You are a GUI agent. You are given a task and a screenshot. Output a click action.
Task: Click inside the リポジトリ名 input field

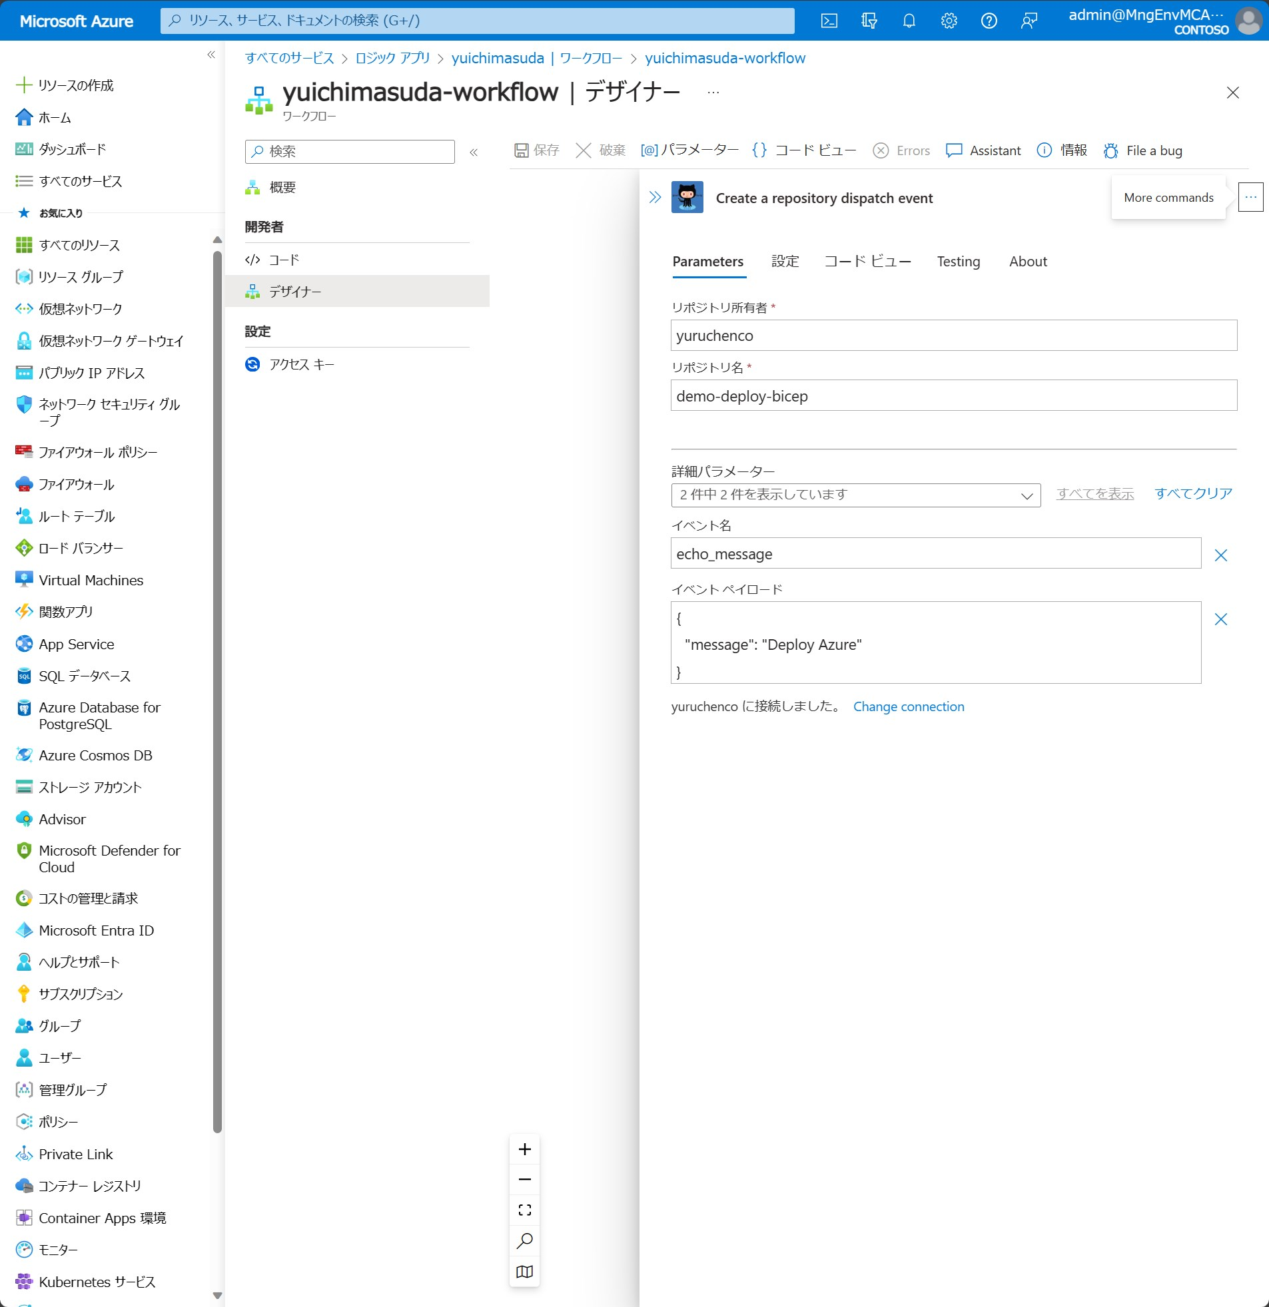click(953, 395)
